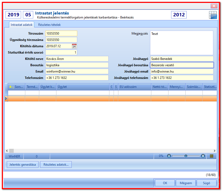The height and width of the screenshot is (191, 222).
Task: Click the sort arrows icon in grid header
Action: click(x=11, y=87)
